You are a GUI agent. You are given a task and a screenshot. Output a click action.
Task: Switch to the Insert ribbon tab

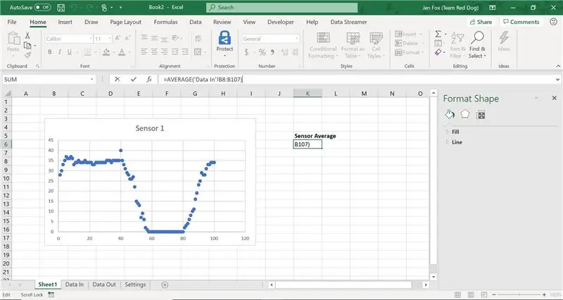[x=65, y=22]
